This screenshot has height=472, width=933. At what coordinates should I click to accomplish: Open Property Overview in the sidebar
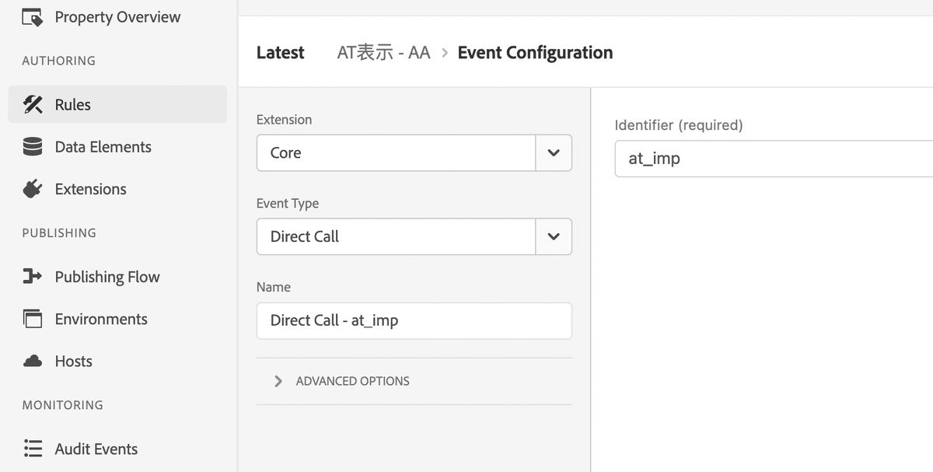coord(117,17)
